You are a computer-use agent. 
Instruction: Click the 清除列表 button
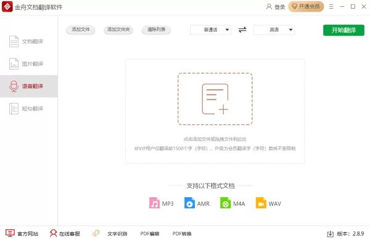(x=156, y=30)
